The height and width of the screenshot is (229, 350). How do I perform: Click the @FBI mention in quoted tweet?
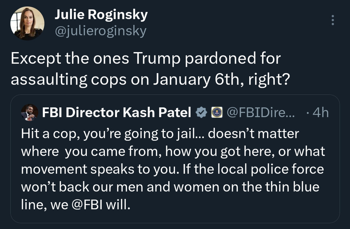coord(89,205)
